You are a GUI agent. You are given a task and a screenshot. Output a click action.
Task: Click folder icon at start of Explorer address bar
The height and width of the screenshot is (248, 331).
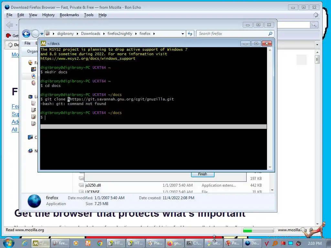tap(48, 33)
